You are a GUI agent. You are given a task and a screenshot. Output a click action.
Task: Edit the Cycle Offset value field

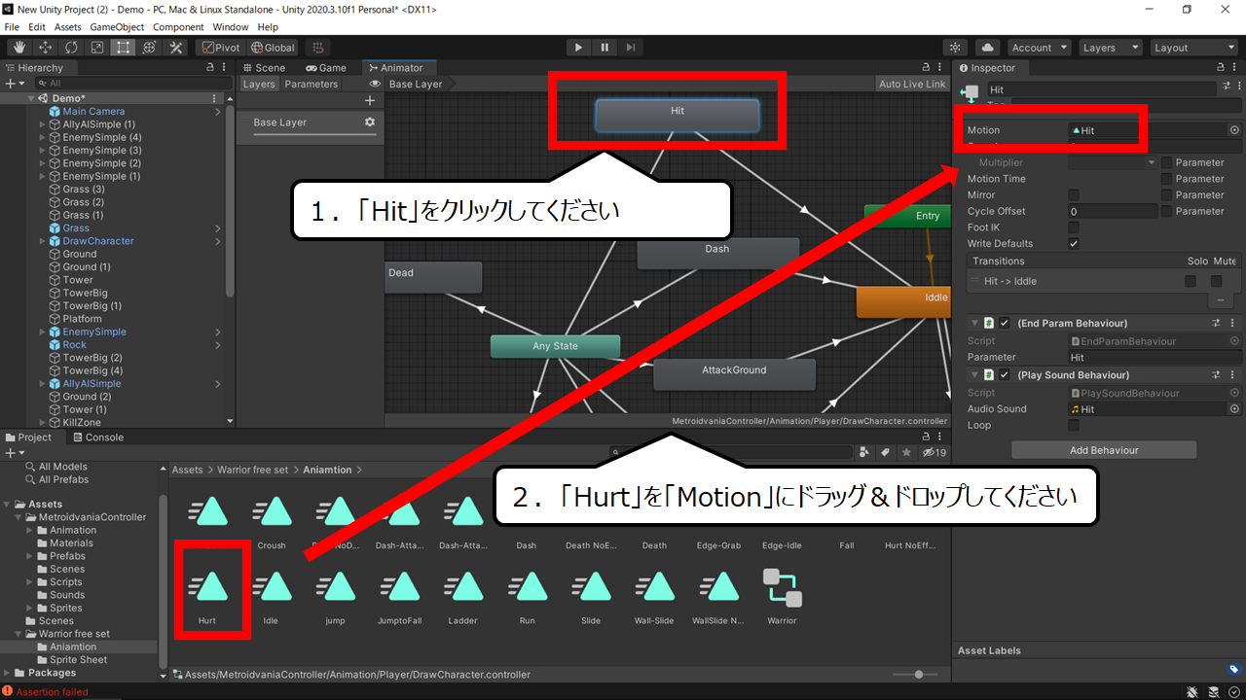point(1113,211)
